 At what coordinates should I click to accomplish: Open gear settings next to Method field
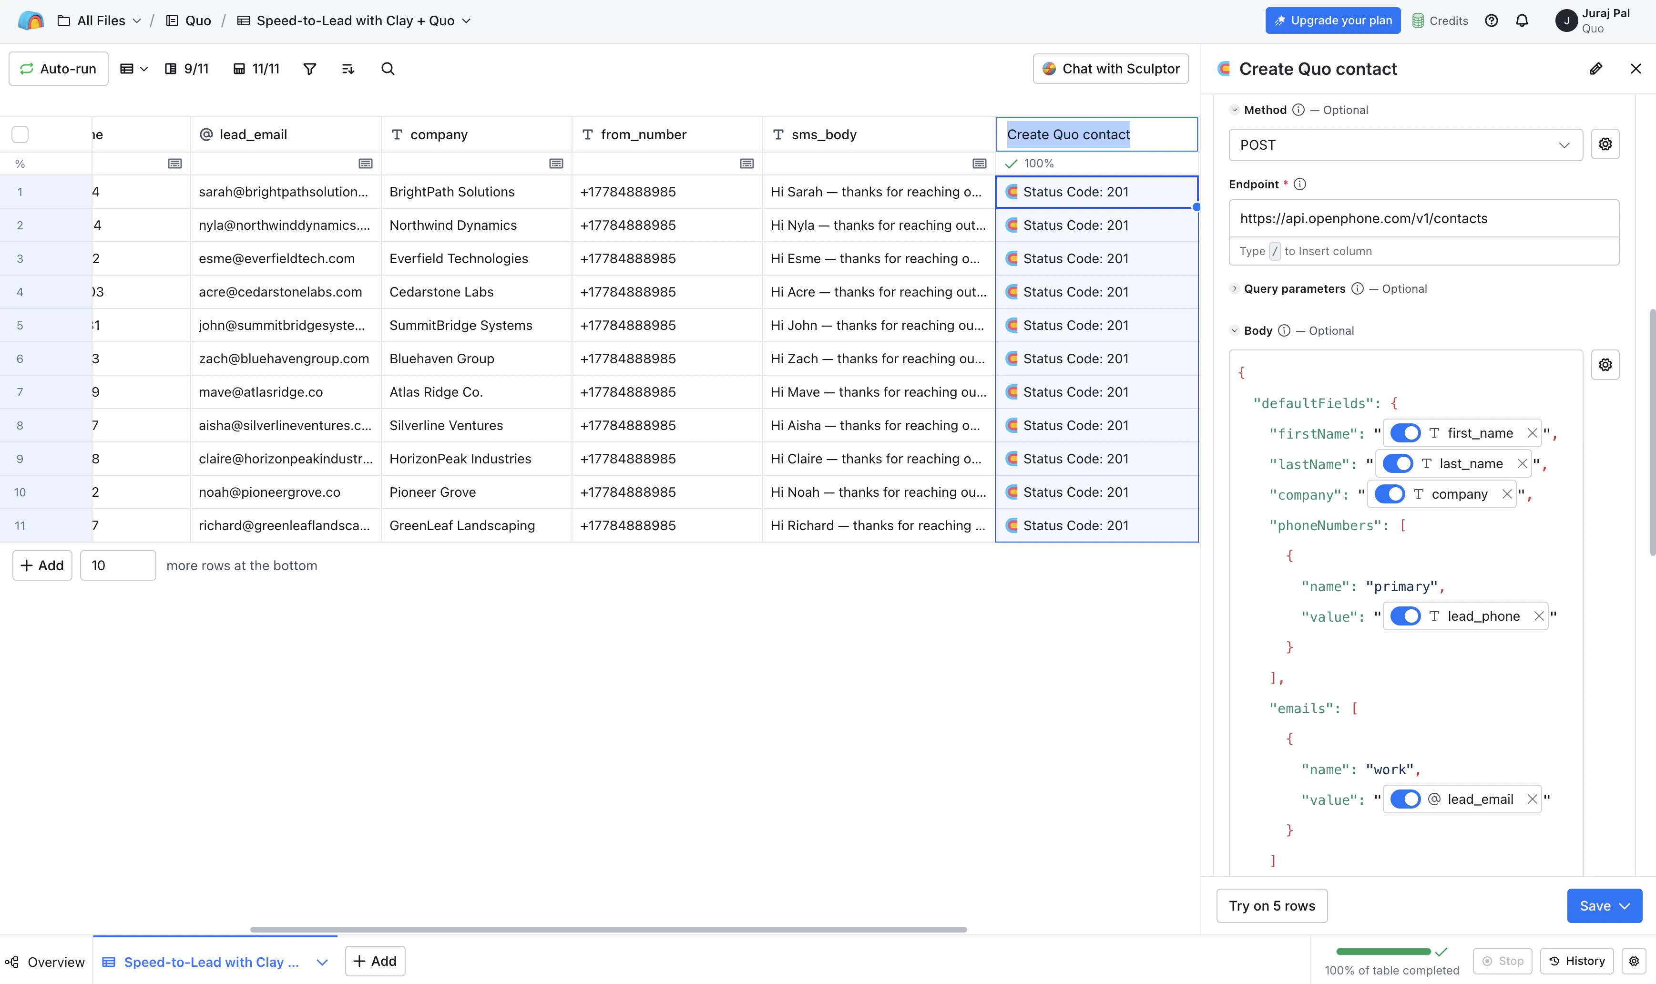(x=1605, y=144)
